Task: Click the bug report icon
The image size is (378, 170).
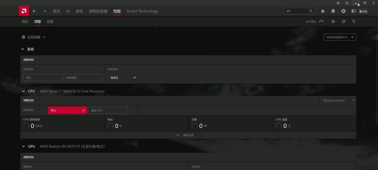Action: coord(338,3)
